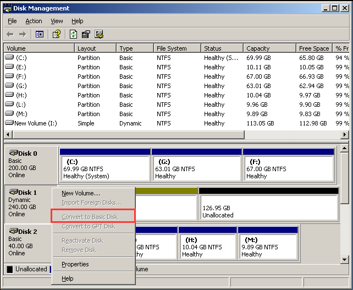Viewport: 353px width, 290px height.
Task: Select the drive icon for (L:) volume
Action: 9,104
